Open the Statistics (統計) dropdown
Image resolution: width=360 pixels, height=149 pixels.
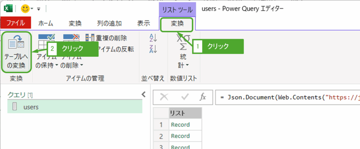[183, 60]
